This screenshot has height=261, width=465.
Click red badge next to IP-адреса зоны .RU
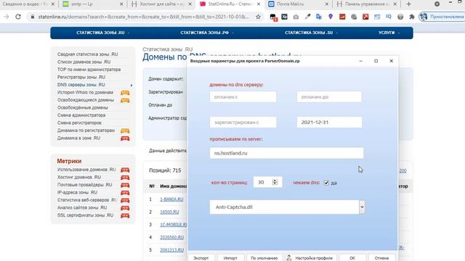point(125,193)
